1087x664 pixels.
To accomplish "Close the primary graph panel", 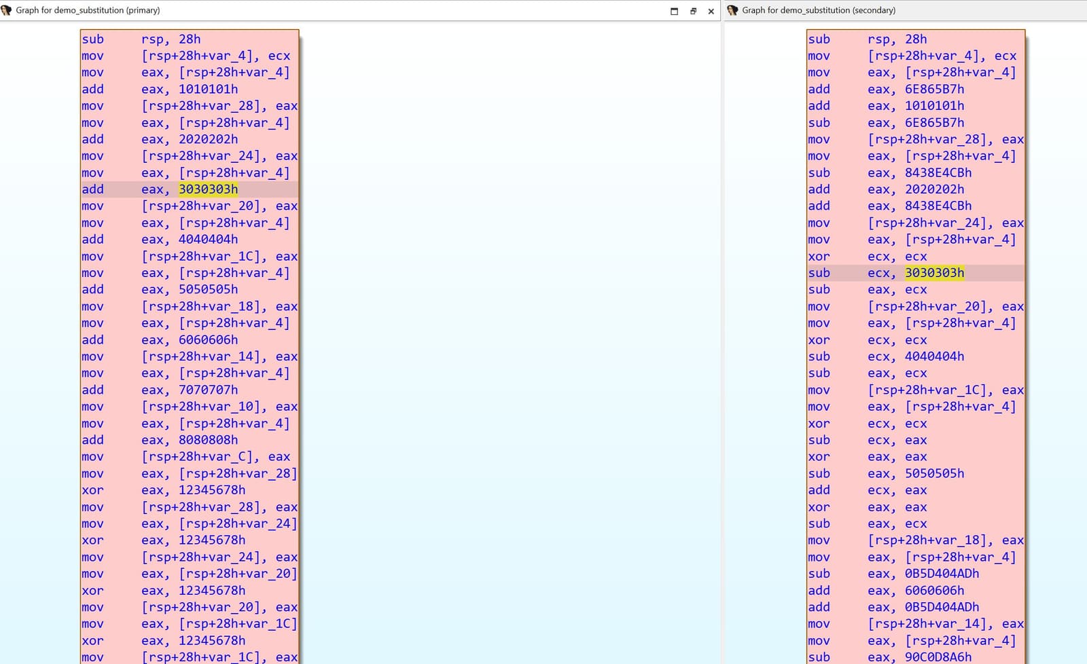I will pos(711,11).
